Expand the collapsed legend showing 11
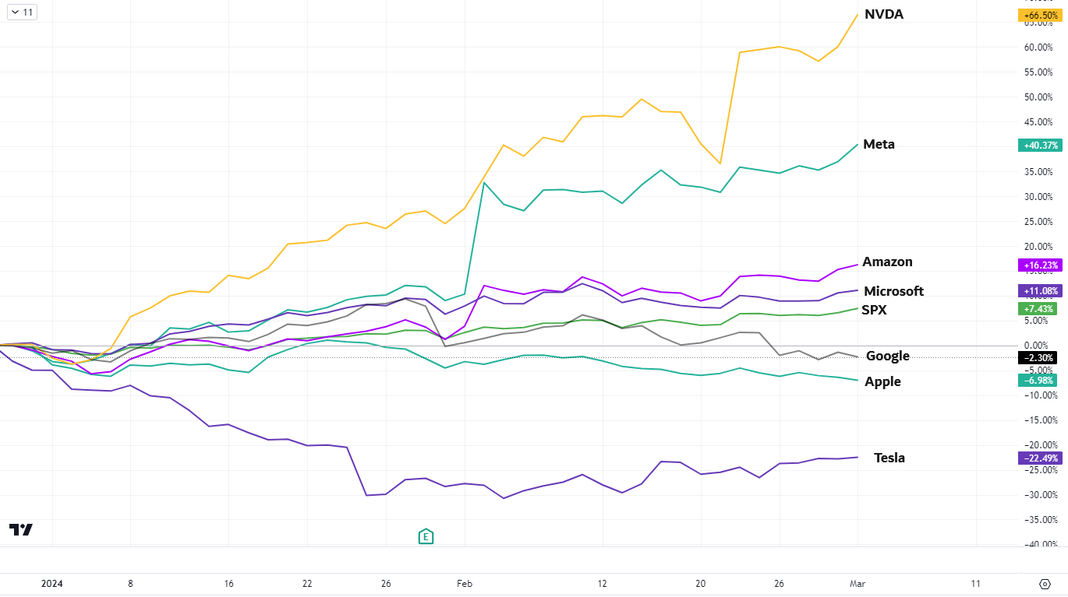This screenshot has height=597, width=1068. 22,12
